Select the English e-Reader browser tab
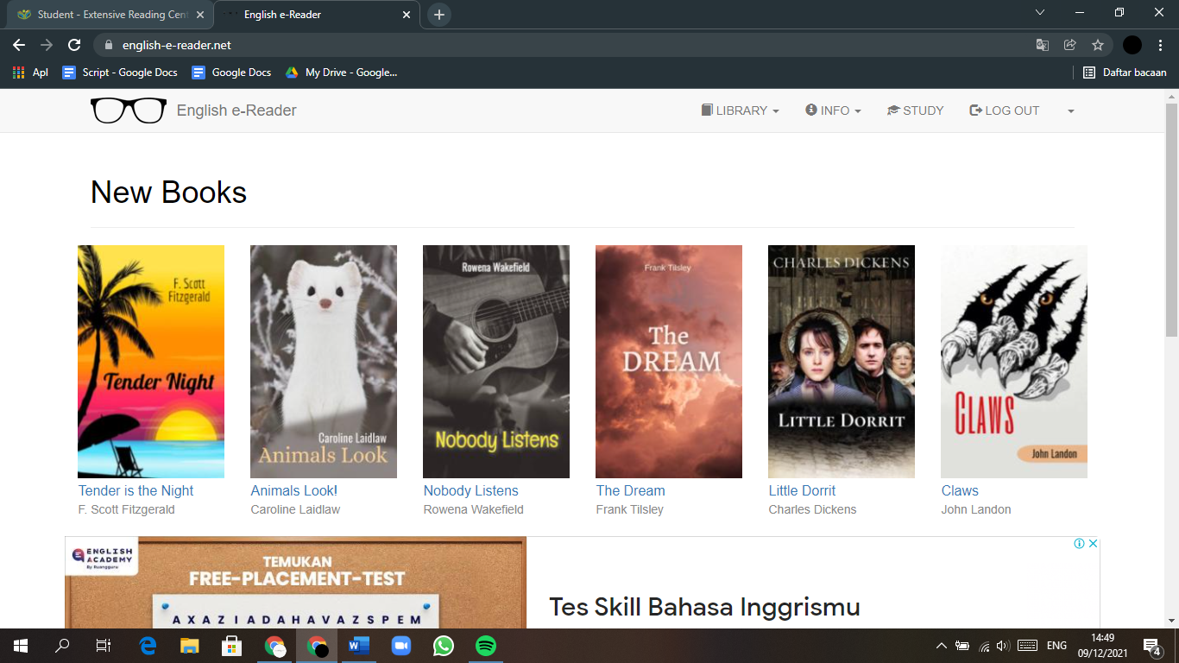 (x=316, y=15)
